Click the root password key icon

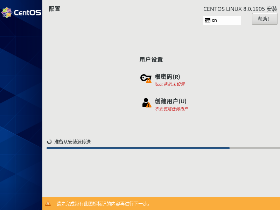pyautogui.click(x=146, y=78)
